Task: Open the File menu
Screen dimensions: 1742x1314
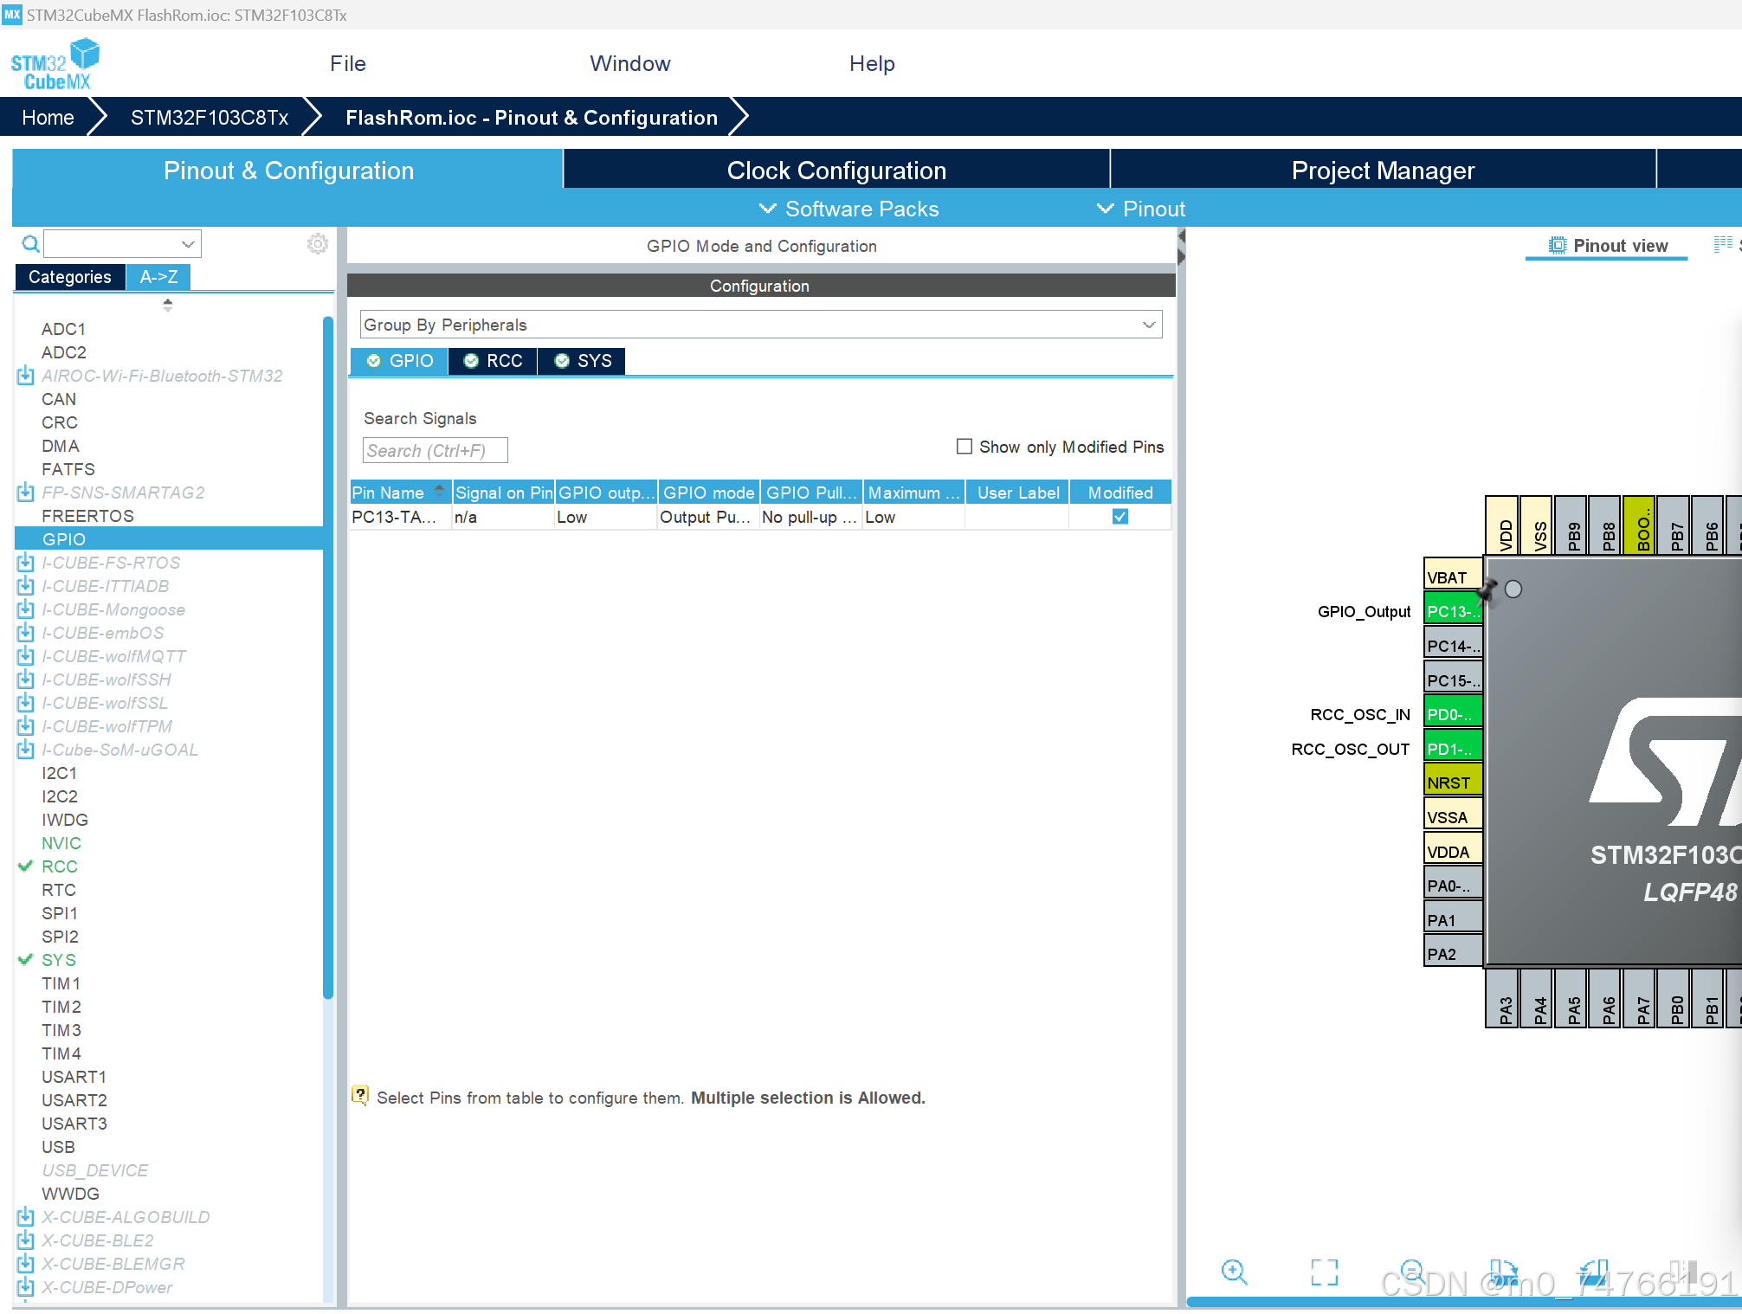Action: tap(348, 63)
